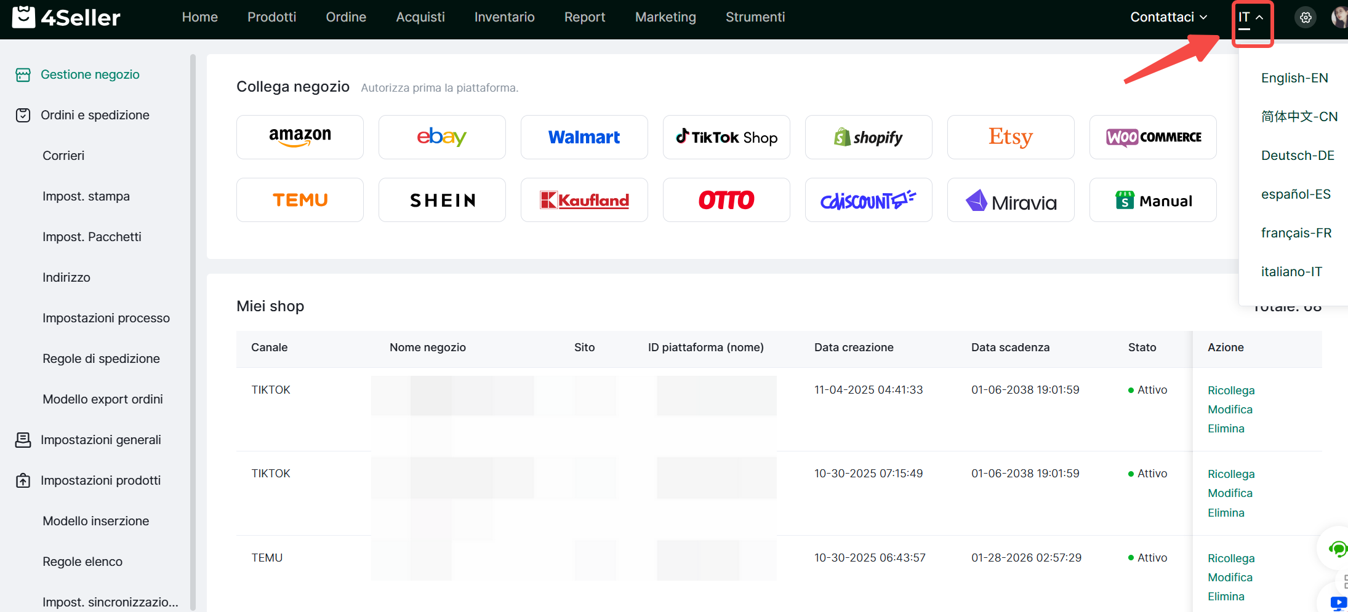Click Ricollega for the first TIKTOK shop
The image size is (1348, 612).
tap(1231, 391)
